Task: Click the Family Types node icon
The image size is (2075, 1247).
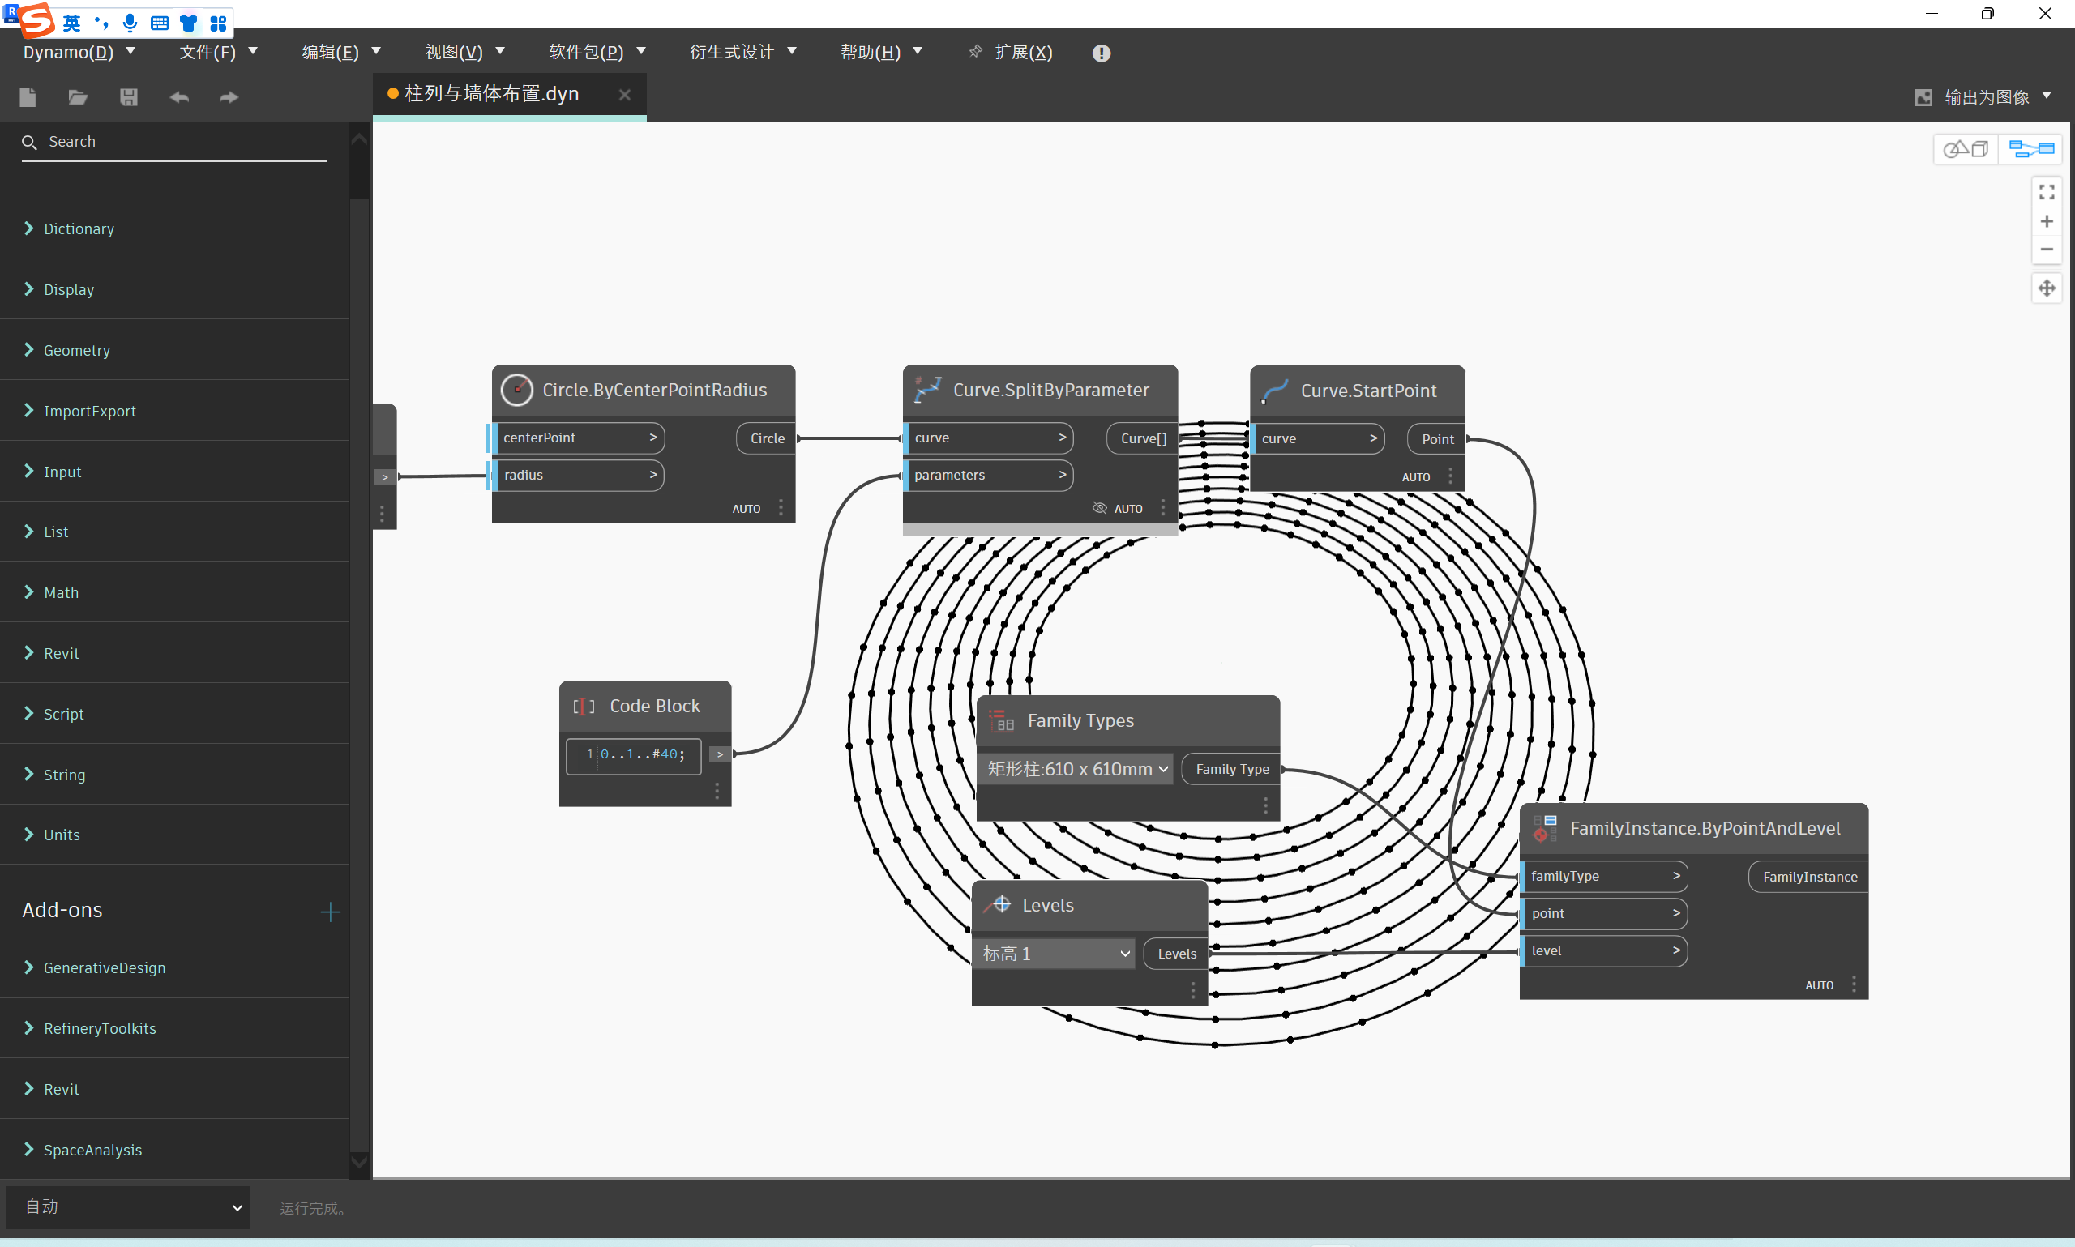Action: tap(1001, 721)
